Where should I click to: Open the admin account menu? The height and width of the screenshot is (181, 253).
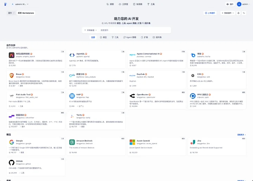(243, 4)
